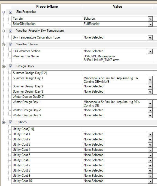This screenshot has height=186, width=157.
Task: Open Sky Temperature Calculation Type dropdown
Action: pos(150,38)
